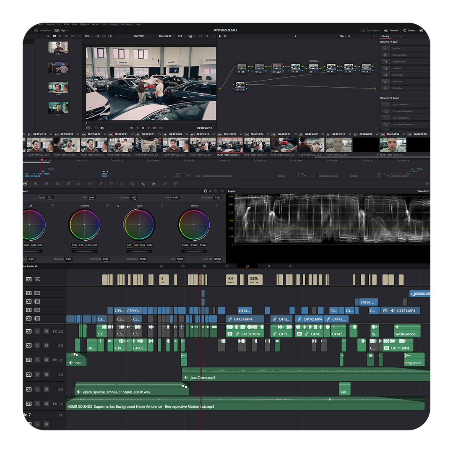Image resolution: width=453 pixels, height=453 pixels.
Task: Open the Clips dropdown
Action: 62,30
